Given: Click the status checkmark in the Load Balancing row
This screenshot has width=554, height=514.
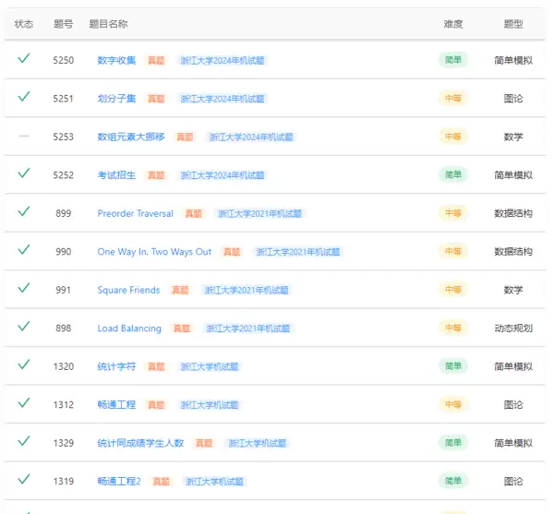Looking at the screenshot, I should pyautogui.click(x=24, y=326).
